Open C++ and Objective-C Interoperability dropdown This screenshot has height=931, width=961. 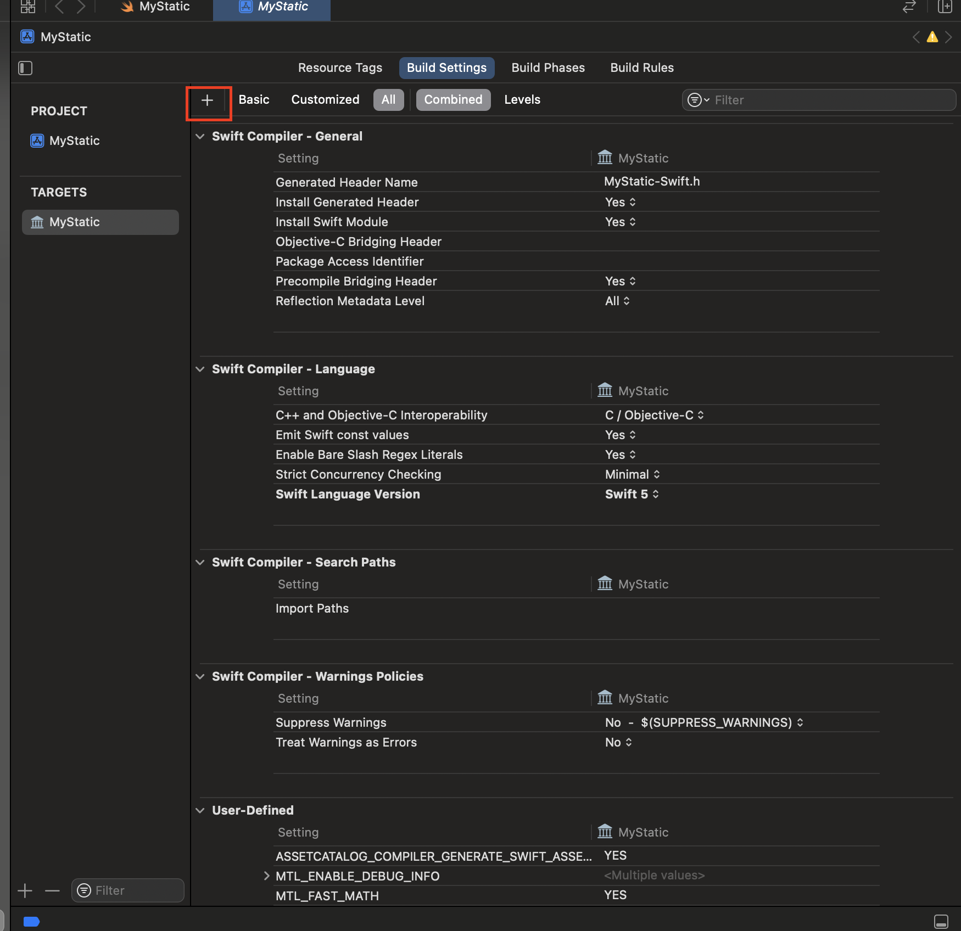point(654,415)
